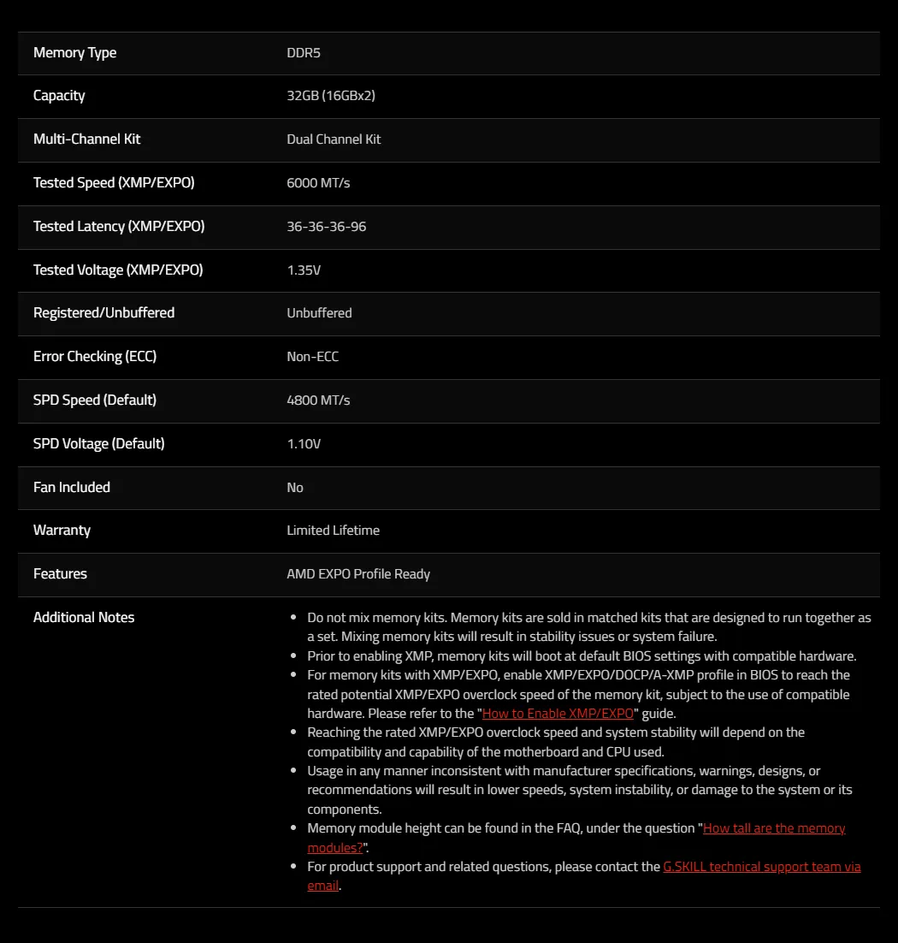Click the 4800 MT/s SPD speed value
Screen dimensions: 898x943
[318, 400]
